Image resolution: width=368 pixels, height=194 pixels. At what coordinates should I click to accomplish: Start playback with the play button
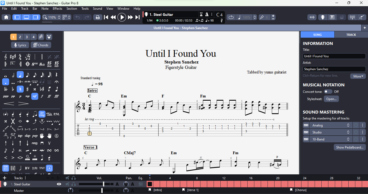[122, 17]
